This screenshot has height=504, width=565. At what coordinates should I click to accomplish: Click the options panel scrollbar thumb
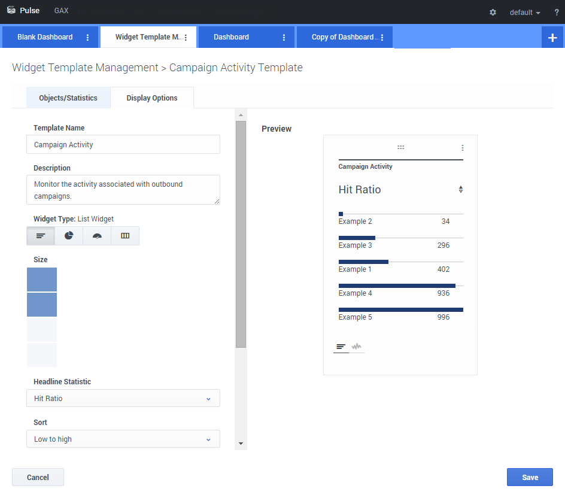coord(241,235)
